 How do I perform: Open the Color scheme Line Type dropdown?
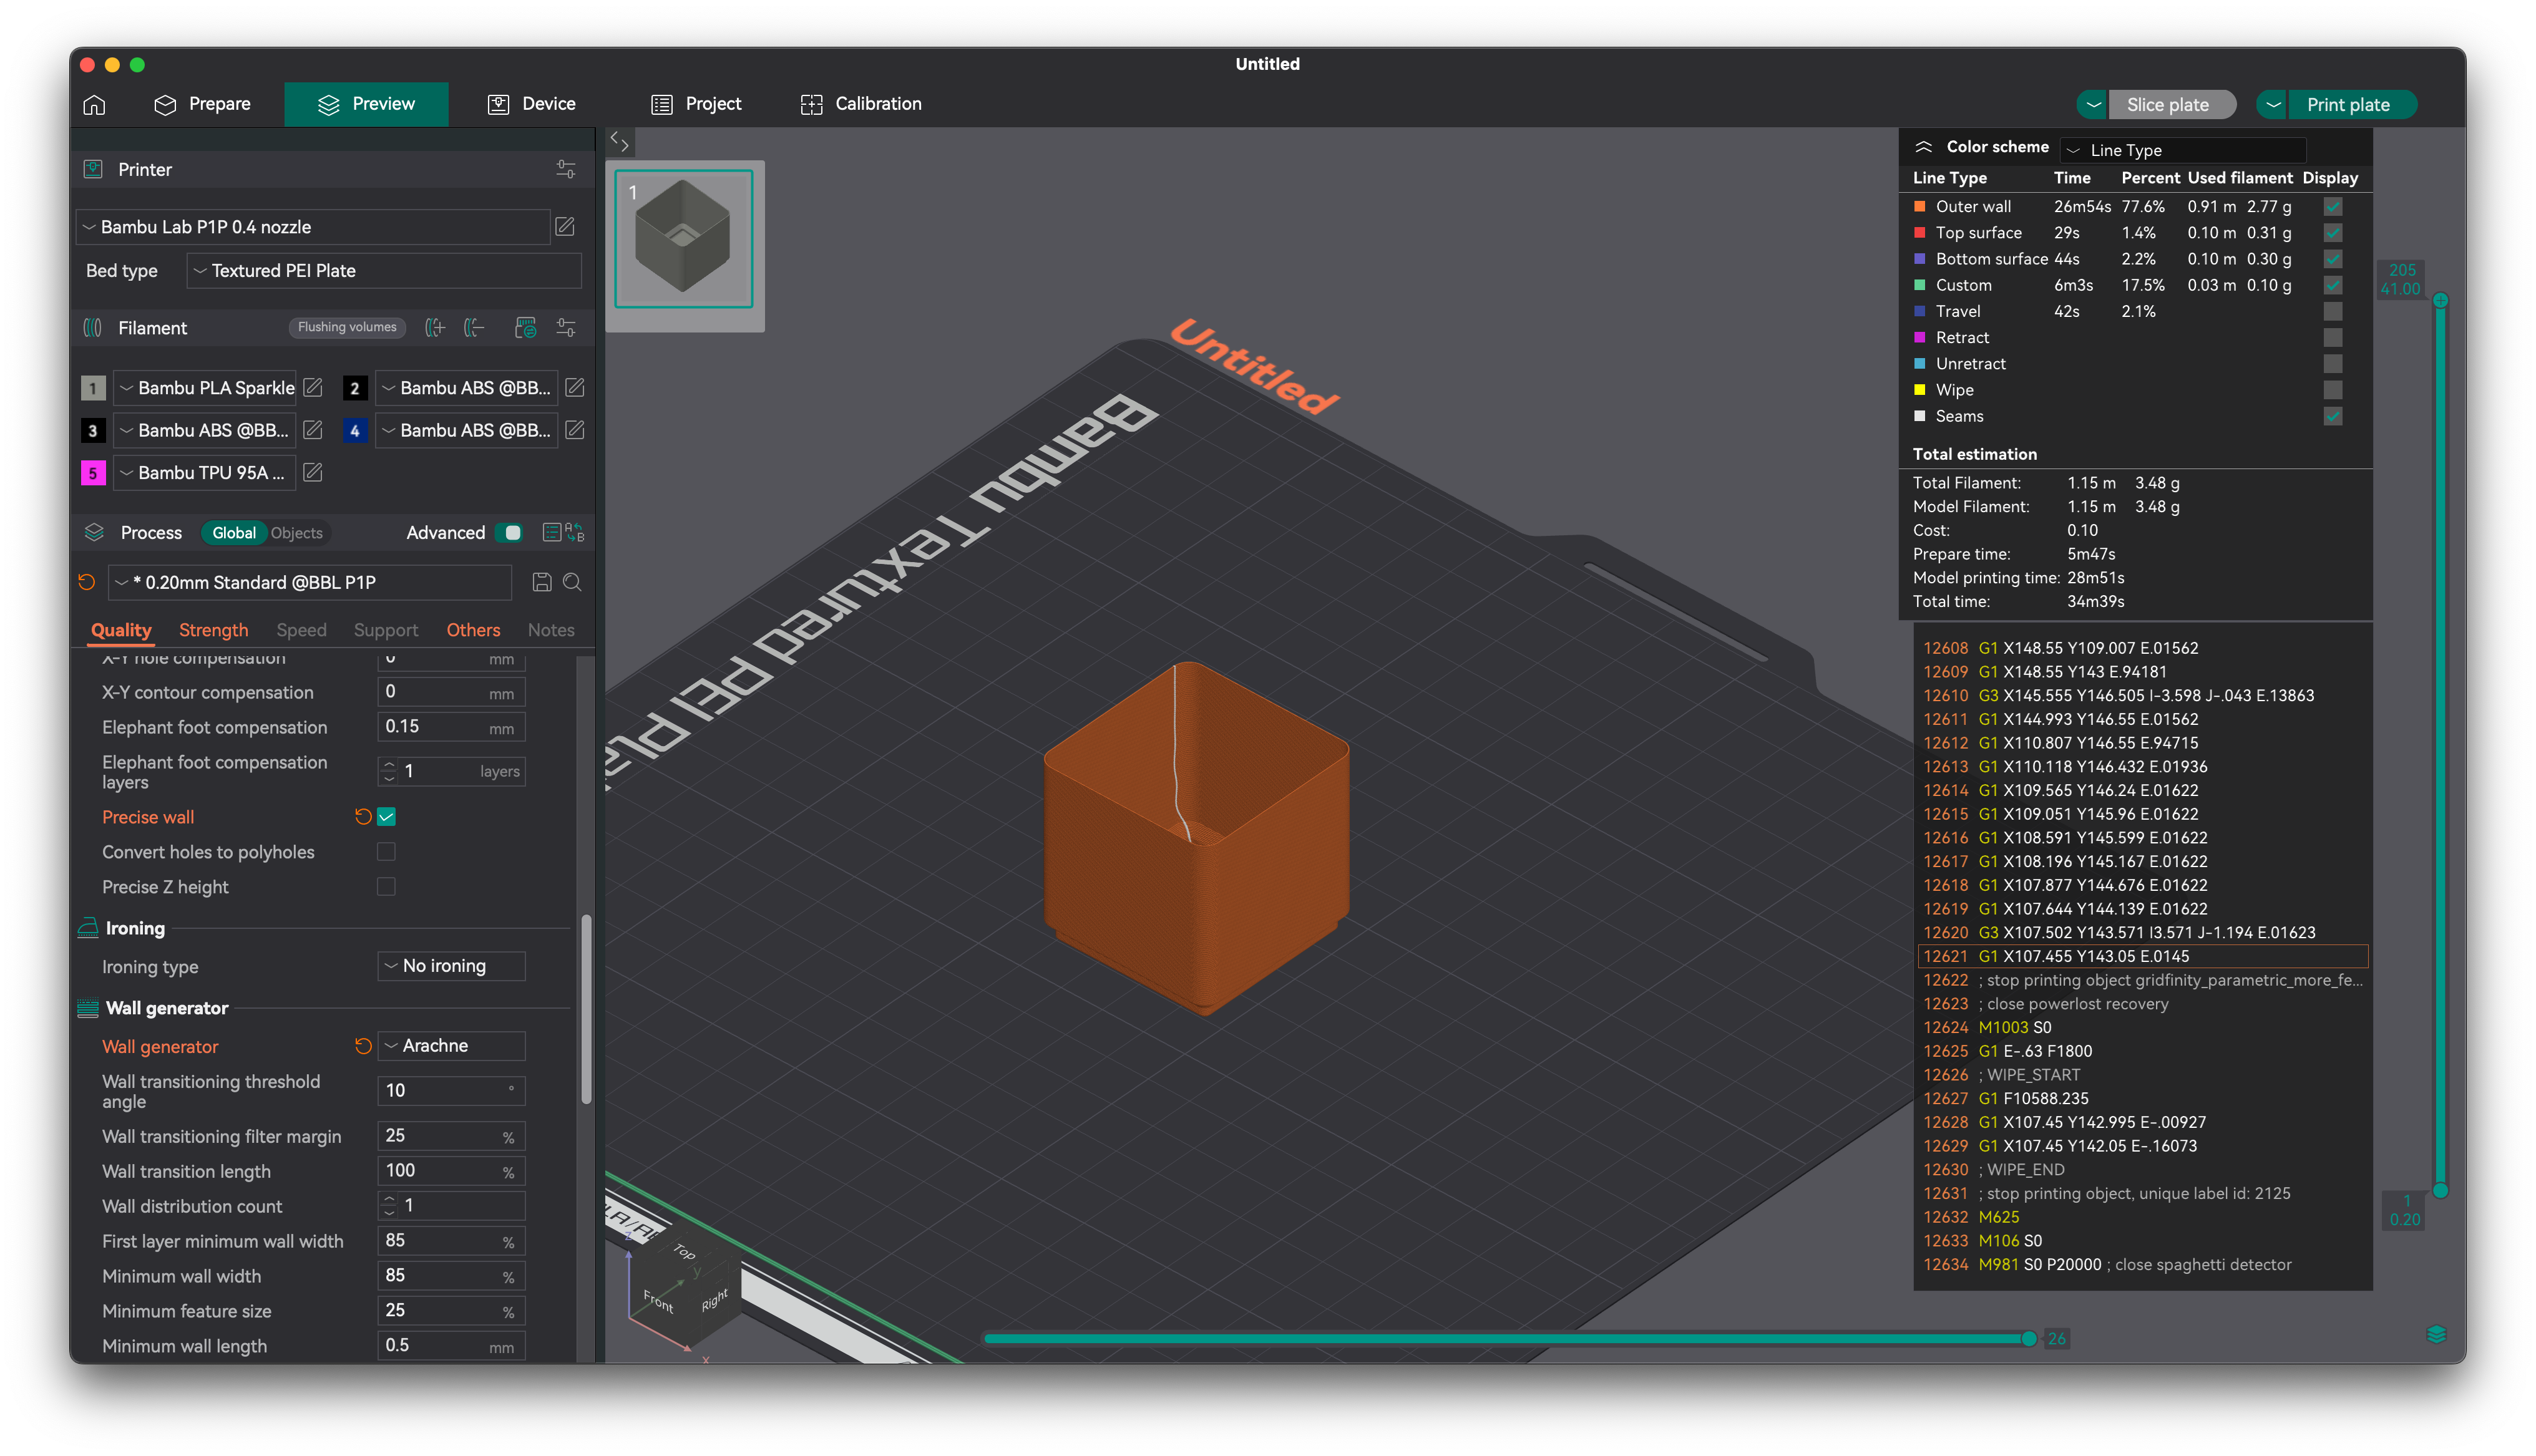click(x=2184, y=150)
